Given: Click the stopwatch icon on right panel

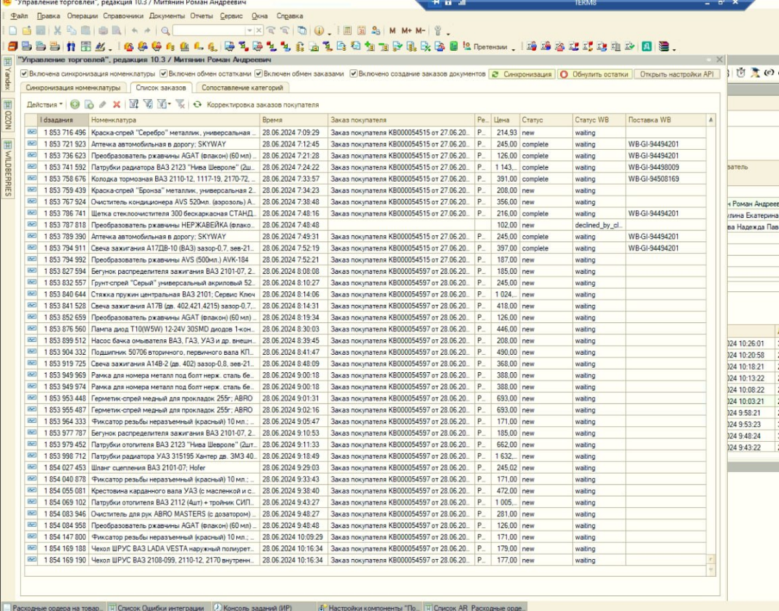Looking at the screenshot, I should pyautogui.click(x=741, y=73).
